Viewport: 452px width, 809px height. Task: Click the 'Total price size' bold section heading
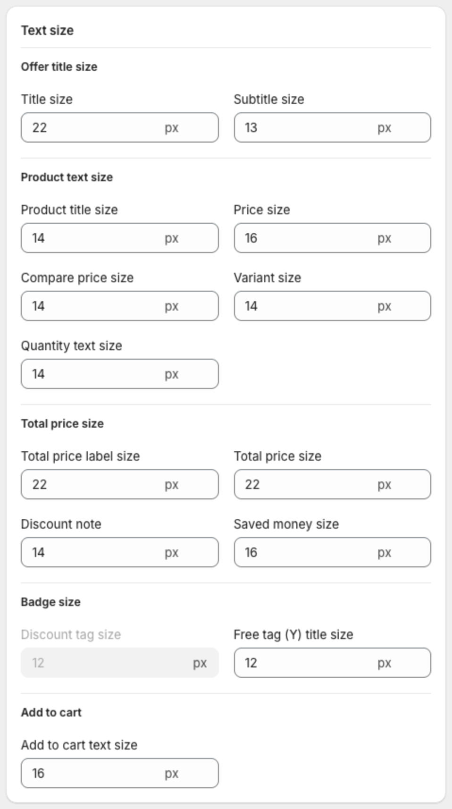(x=62, y=423)
